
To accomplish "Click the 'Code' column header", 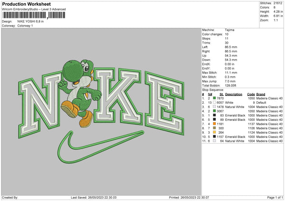I will [x=251, y=94].
